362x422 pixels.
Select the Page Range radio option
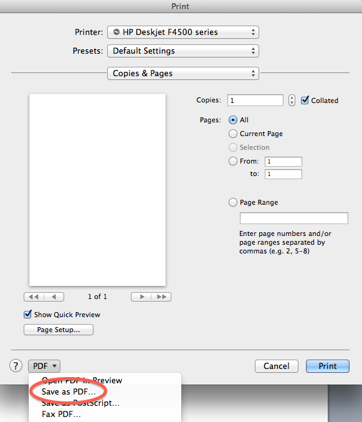coord(233,202)
